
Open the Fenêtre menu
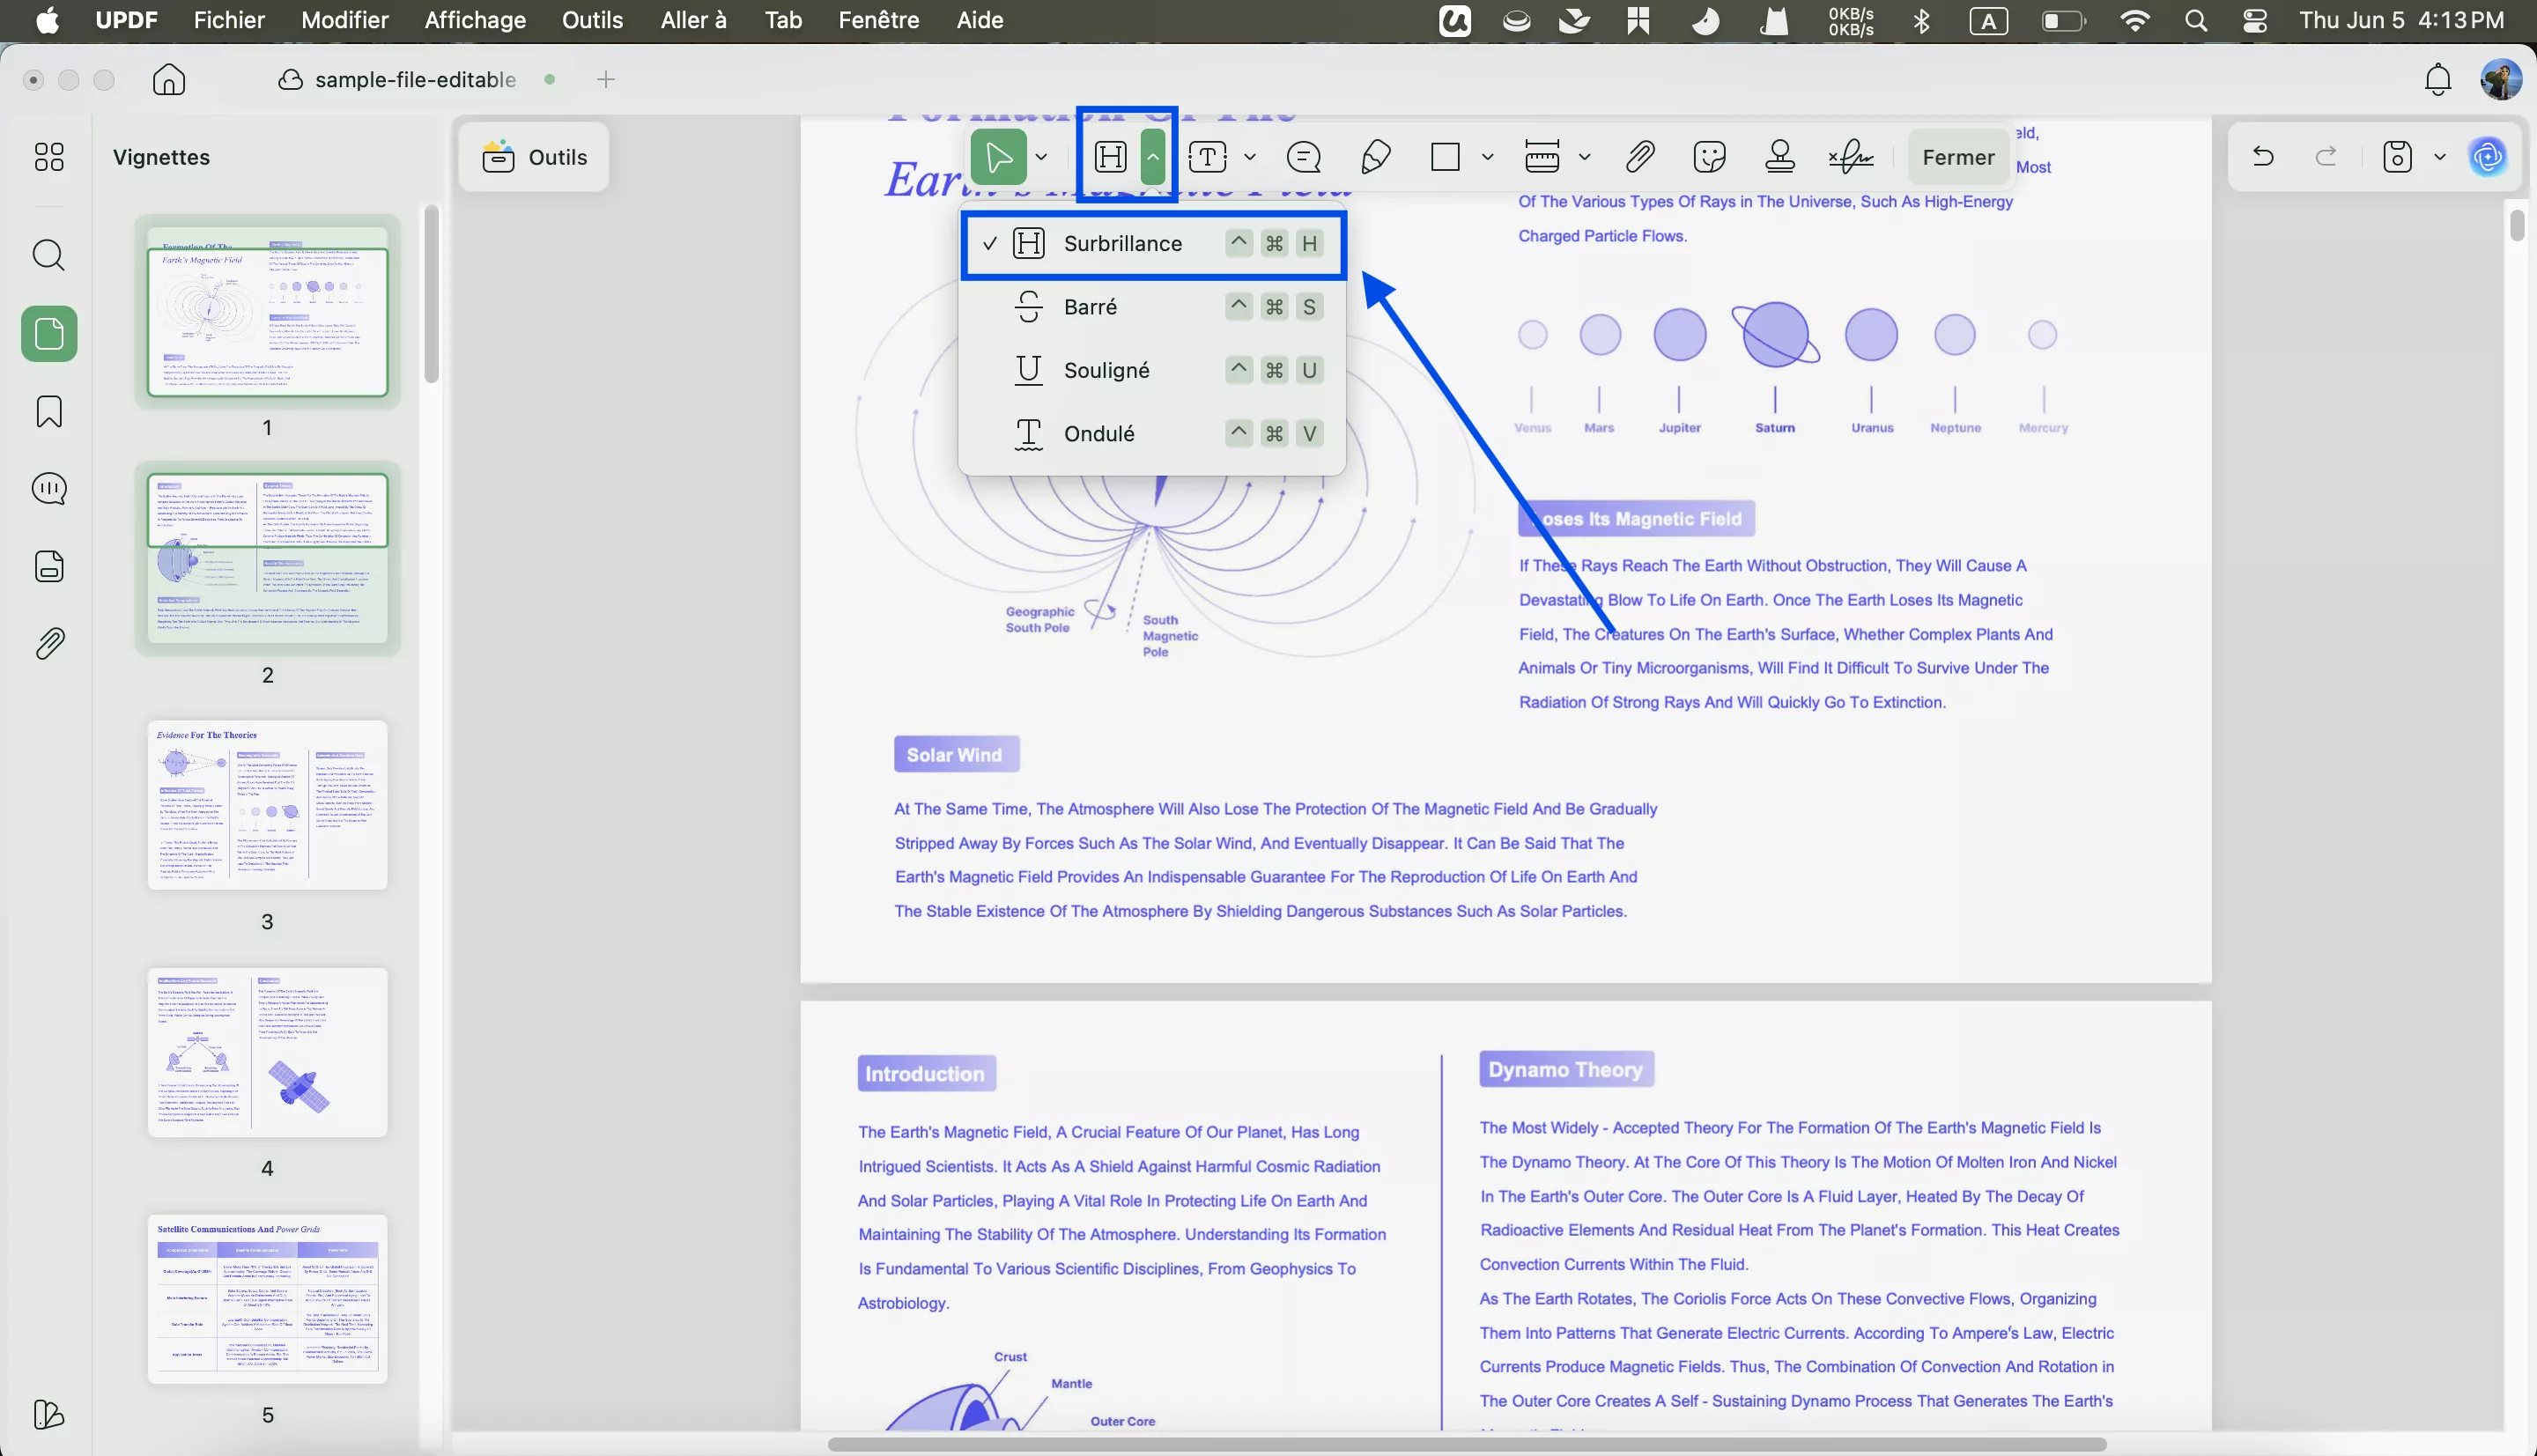pos(878,20)
